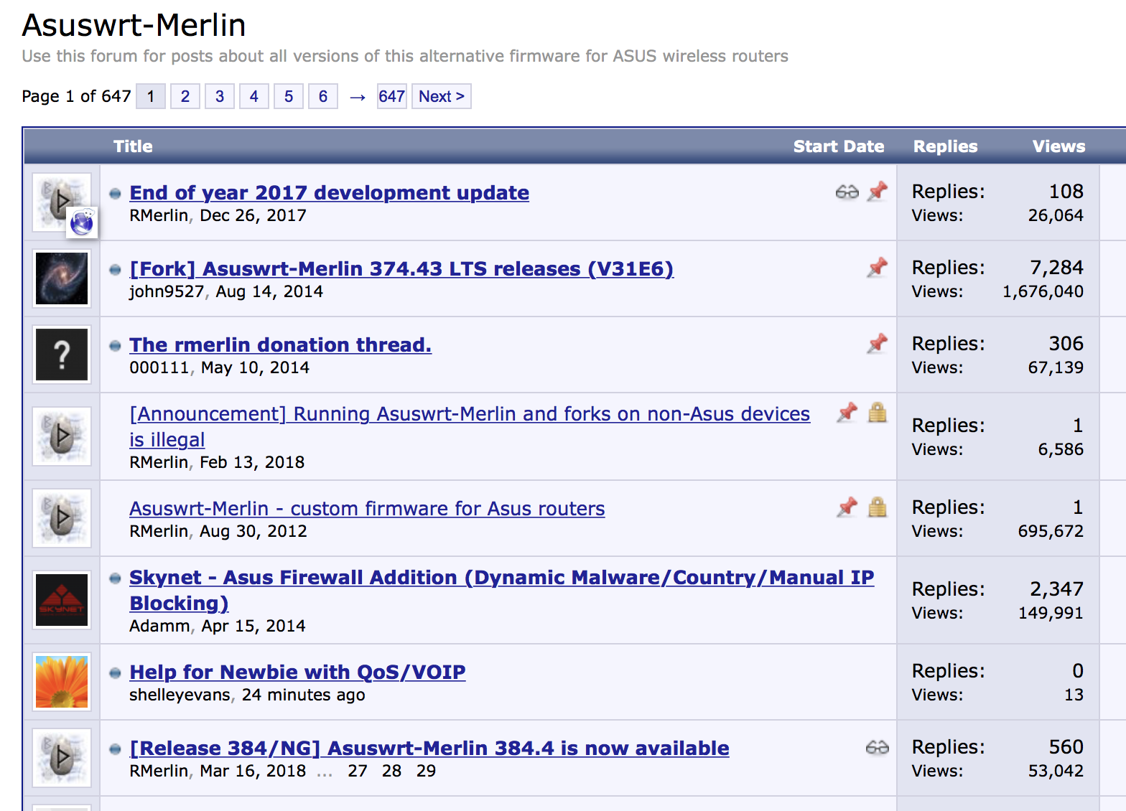Click locked padlock icon on Announcement thread
The image size is (1126, 811).
[878, 412]
